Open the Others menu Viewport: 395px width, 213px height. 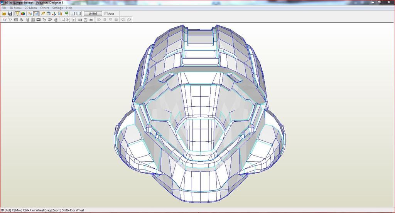(x=45, y=8)
